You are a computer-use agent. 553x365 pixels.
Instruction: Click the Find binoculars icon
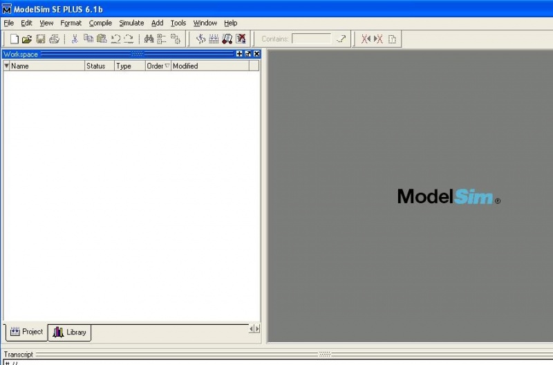149,39
